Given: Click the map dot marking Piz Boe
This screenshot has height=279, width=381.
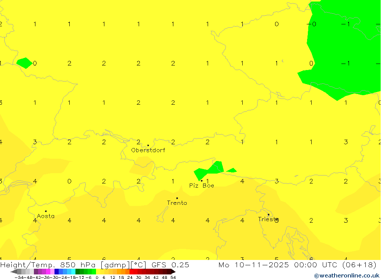Looking at the screenshot, I should pyautogui.click(x=202, y=181).
